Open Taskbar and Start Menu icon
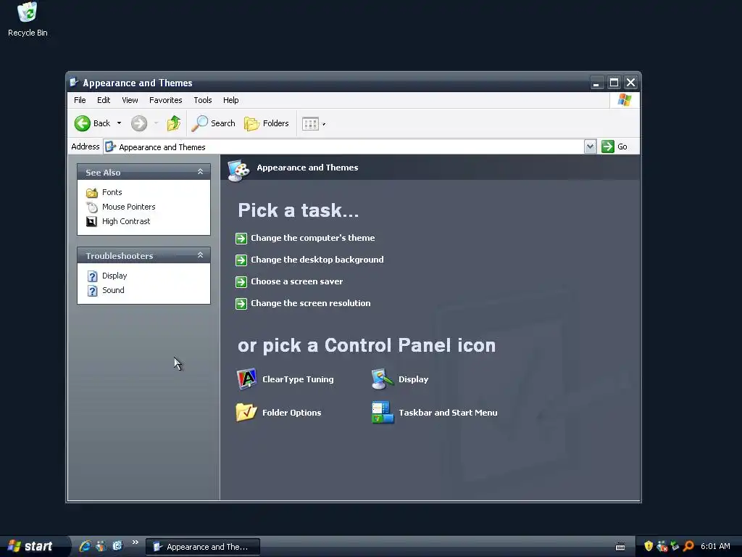 coord(383,412)
